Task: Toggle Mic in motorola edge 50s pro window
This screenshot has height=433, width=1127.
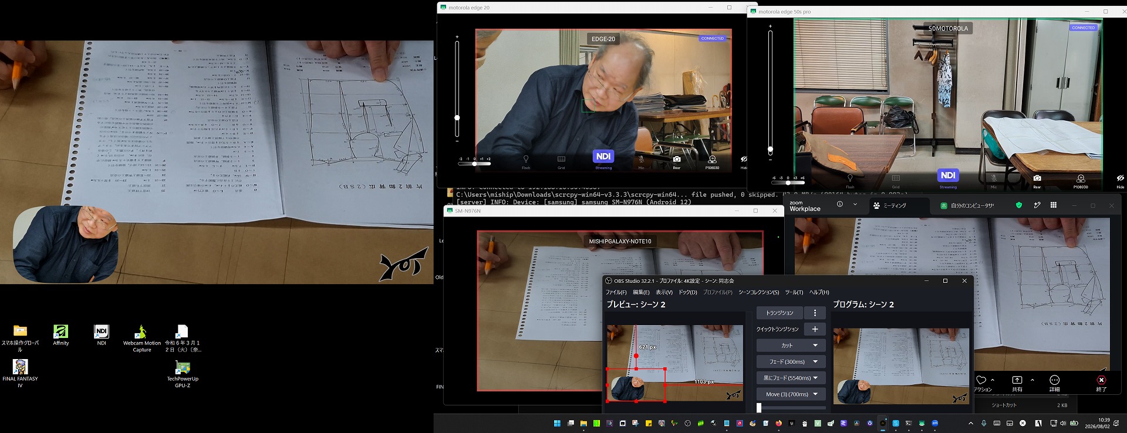Action: [x=994, y=180]
